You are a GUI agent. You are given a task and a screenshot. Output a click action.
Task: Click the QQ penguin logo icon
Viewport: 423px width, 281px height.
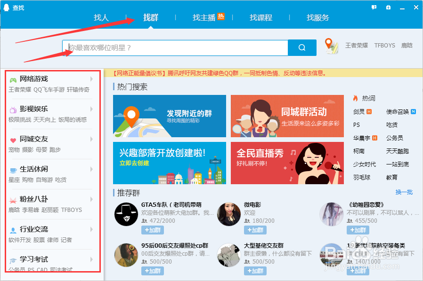(x=6, y=8)
